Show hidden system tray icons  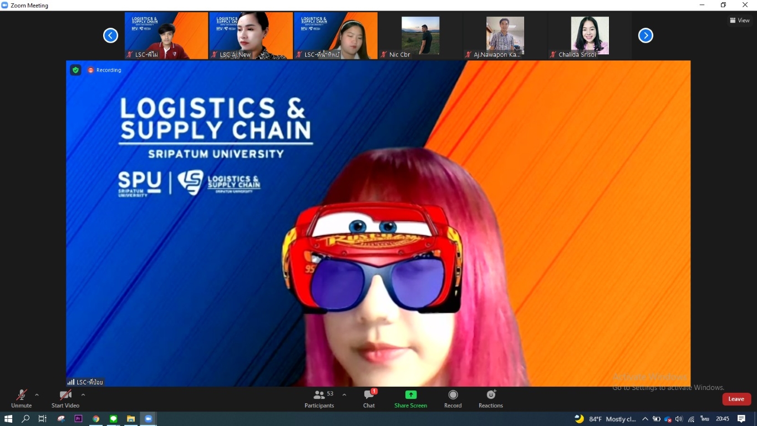645,419
